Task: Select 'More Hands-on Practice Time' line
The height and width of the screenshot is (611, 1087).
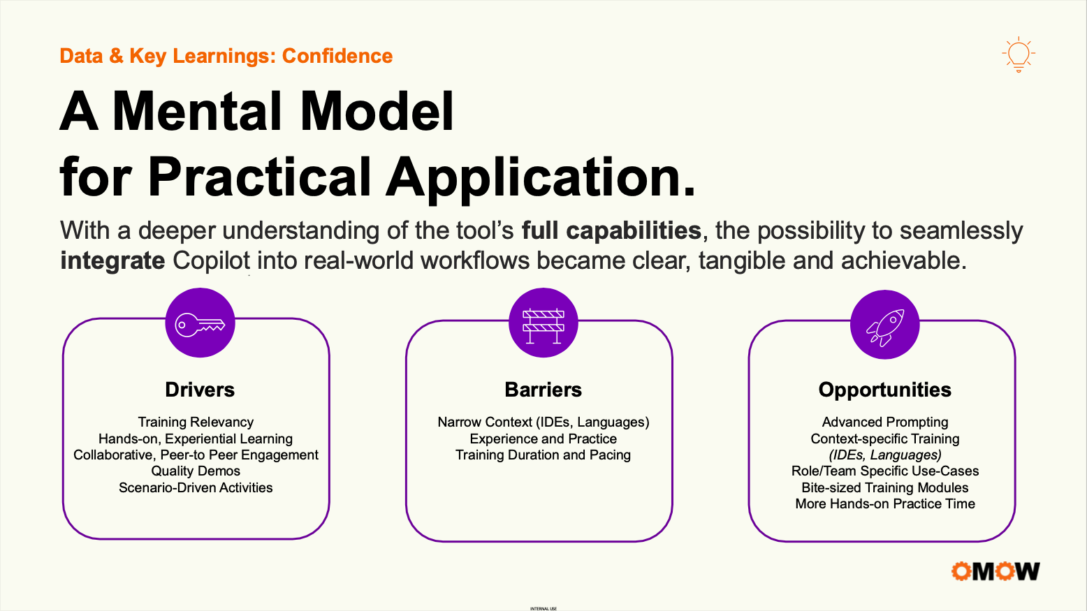Action: [885, 503]
